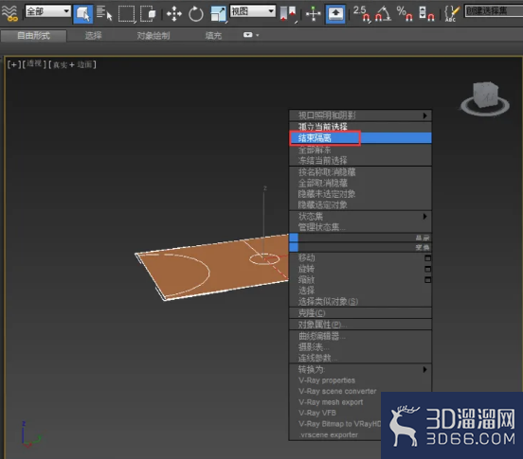The height and width of the screenshot is (459, 523).
Task: Switch to the 对象绘制 ribbon tab
Action: click(153, 36)
